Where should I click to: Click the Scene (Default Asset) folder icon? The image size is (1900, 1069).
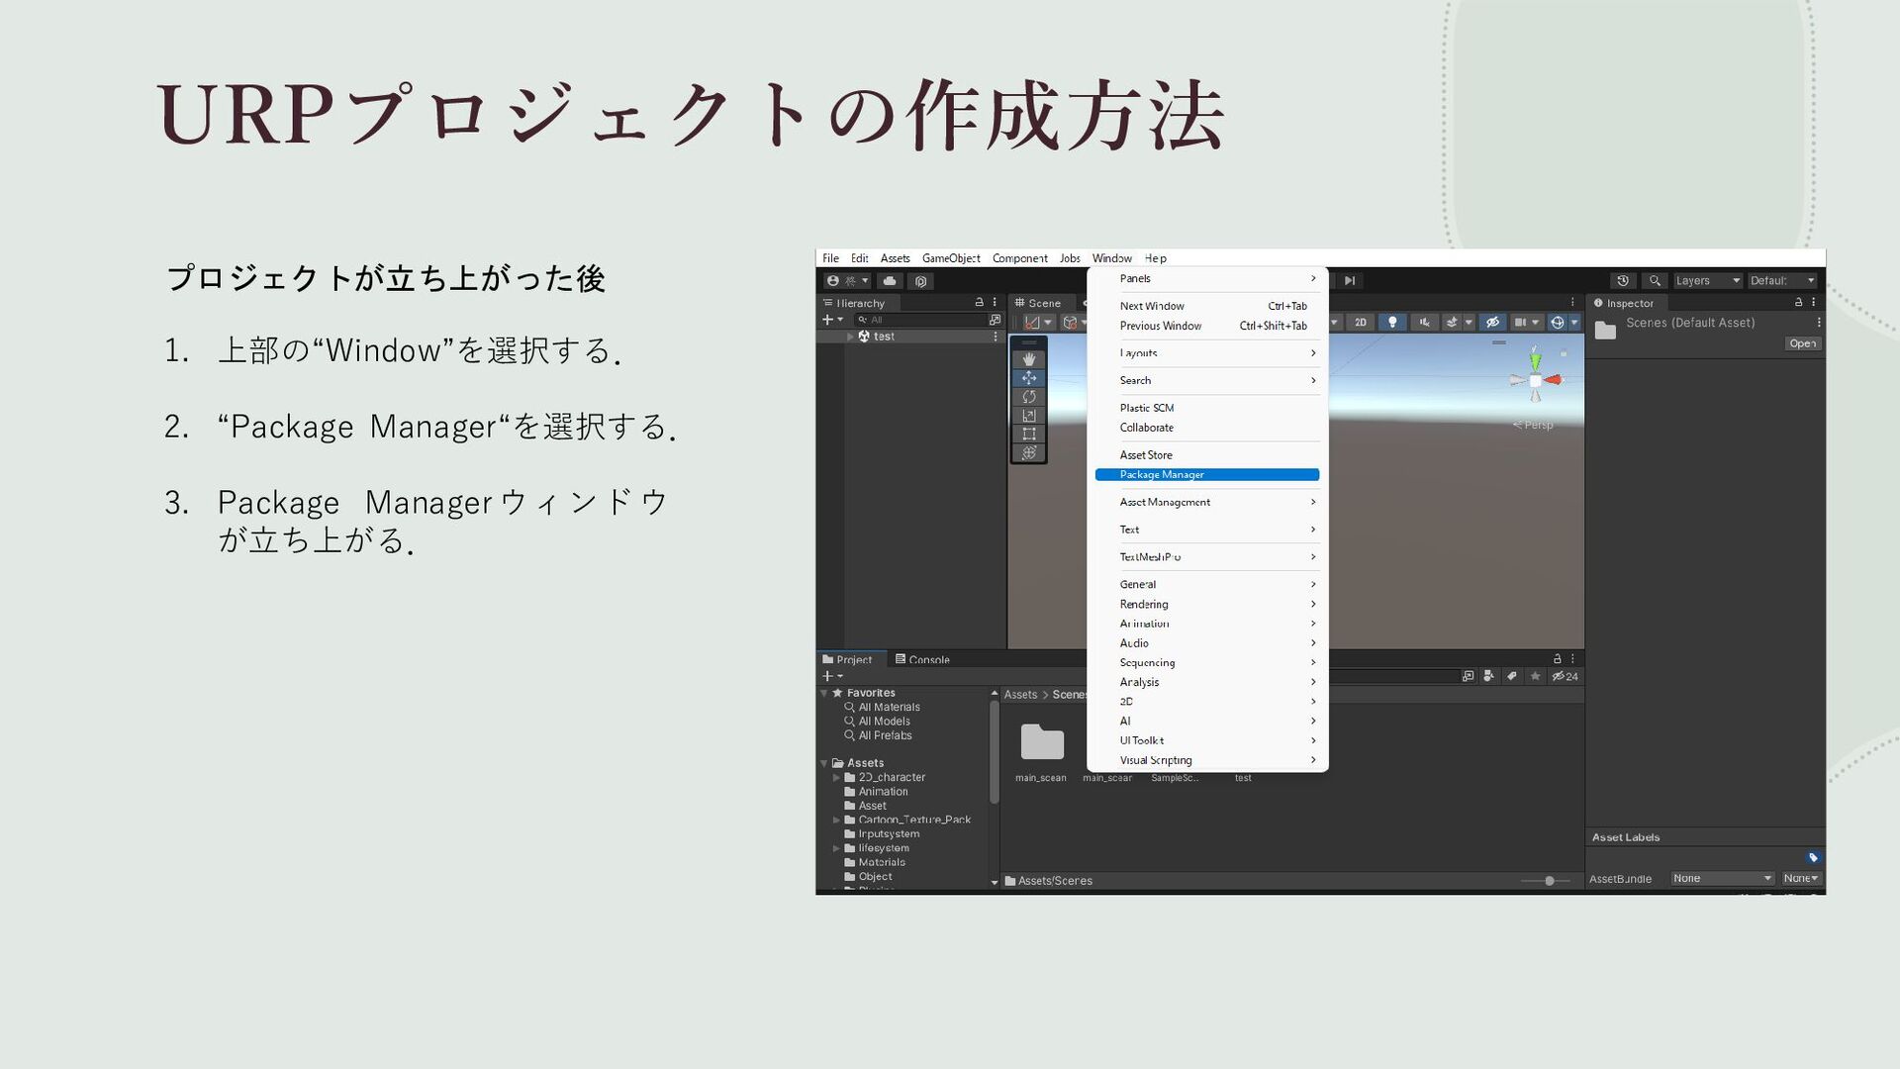point(1605,330)
